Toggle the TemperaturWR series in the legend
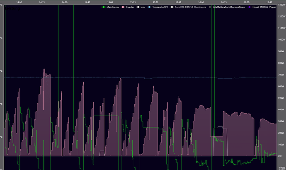The image size is (286, 170). click(x=158, y=7)
